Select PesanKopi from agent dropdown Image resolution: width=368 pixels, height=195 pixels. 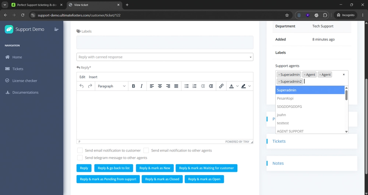310,98
